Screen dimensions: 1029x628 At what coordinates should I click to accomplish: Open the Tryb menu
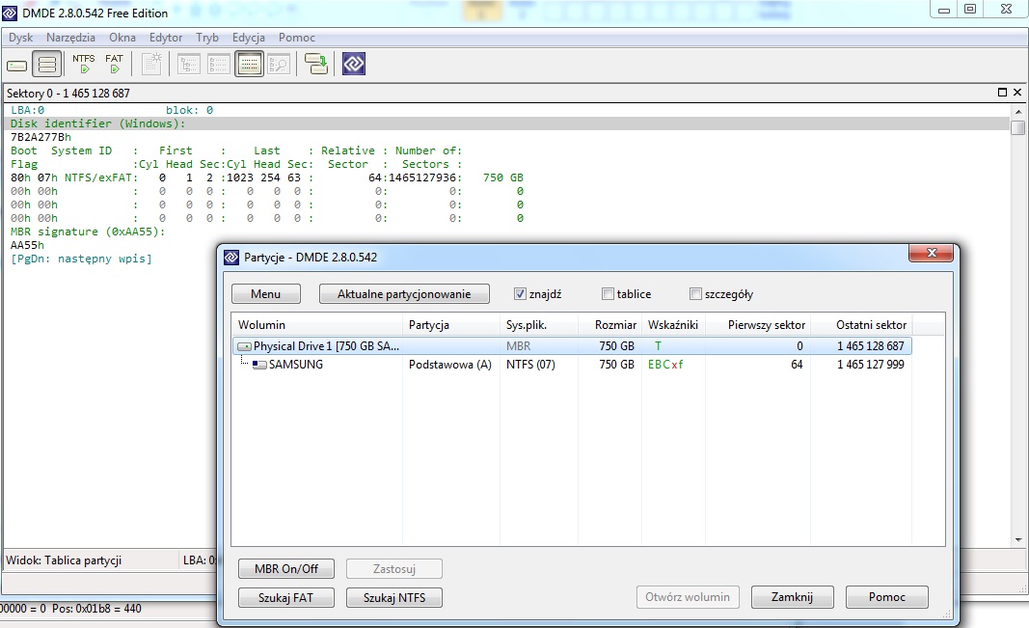tap(207, 38)
